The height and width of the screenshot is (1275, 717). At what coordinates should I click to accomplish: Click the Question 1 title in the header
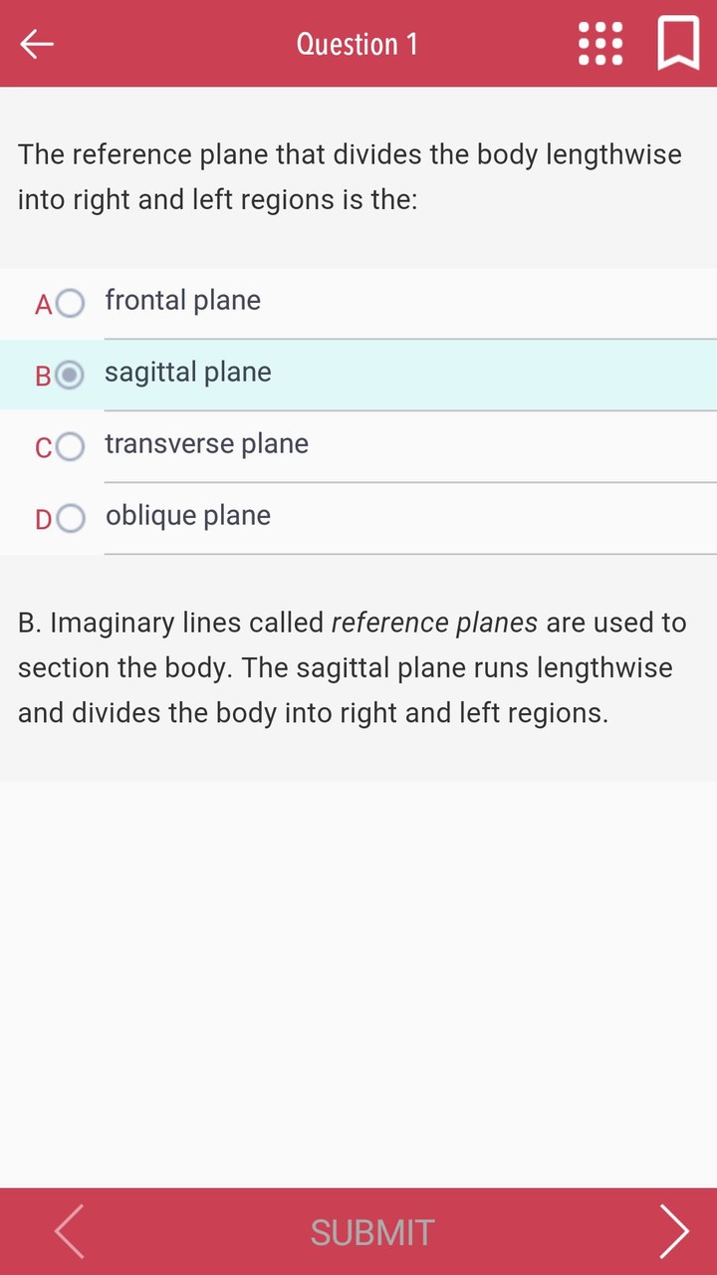(x=358, y=44)
